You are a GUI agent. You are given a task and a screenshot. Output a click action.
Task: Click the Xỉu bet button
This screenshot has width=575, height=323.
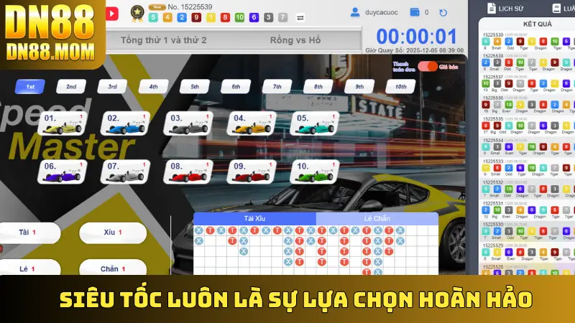point(113,233)
